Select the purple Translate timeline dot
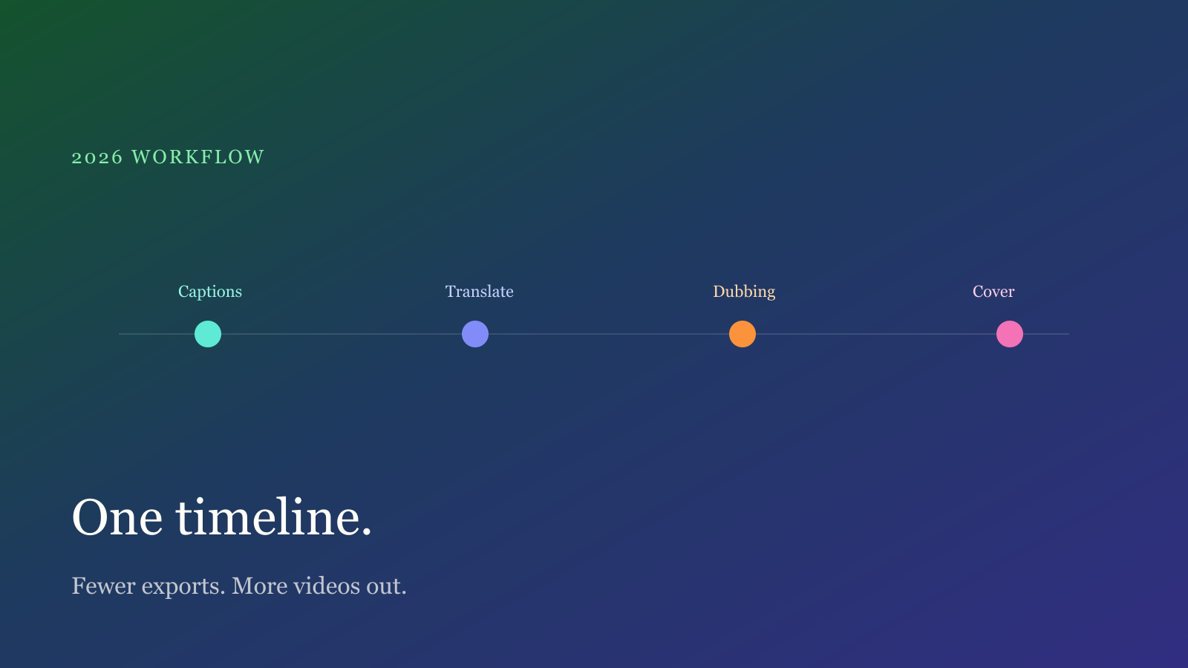This screenshot has height=668, width=1188. click(475, 334)
